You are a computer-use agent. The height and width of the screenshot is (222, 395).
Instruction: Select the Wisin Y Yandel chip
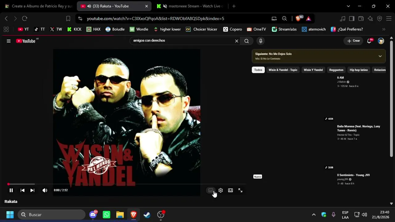click(x=313, y=70)
